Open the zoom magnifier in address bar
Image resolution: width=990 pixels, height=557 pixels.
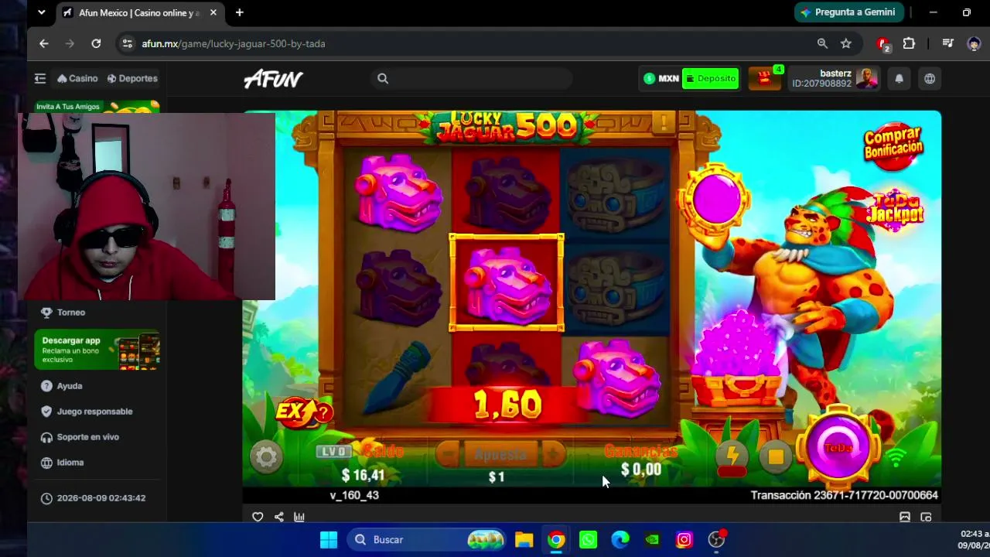(x=822, y=44)
